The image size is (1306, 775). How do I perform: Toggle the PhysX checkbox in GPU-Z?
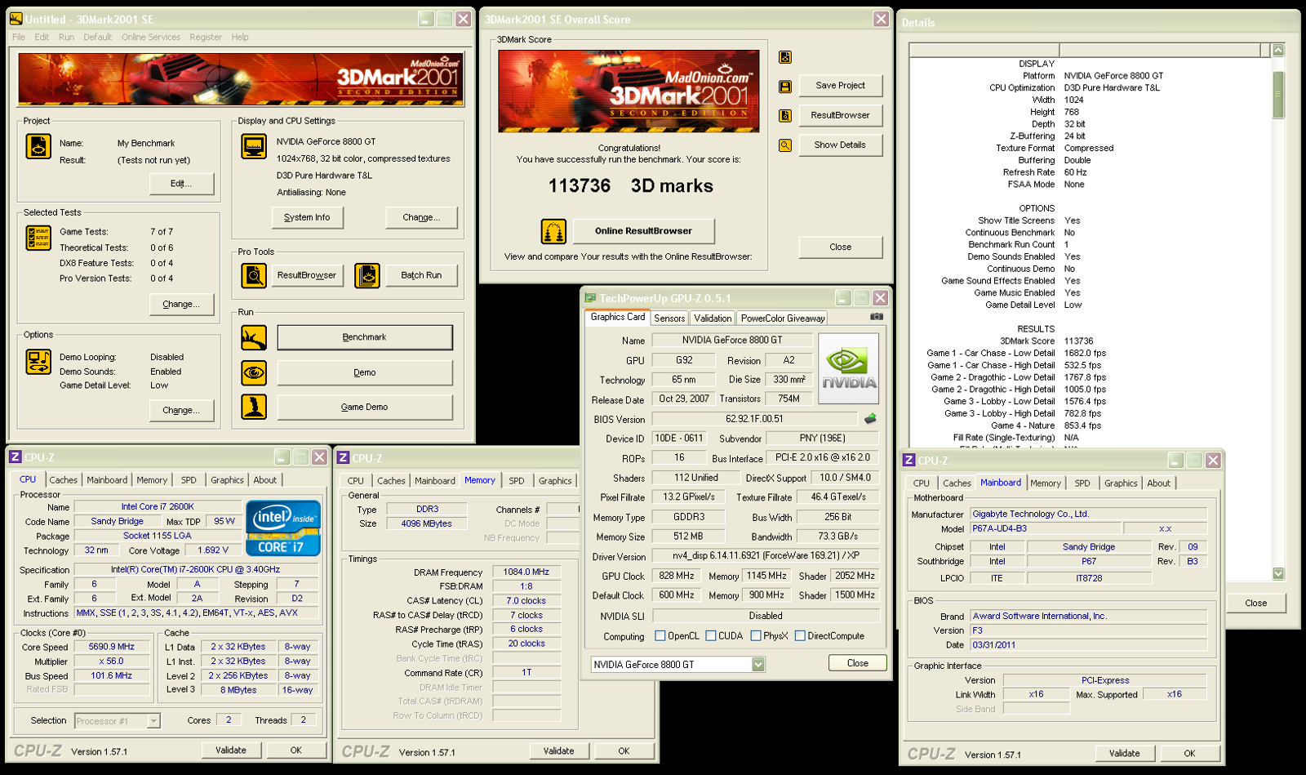[x=756, y=636]
